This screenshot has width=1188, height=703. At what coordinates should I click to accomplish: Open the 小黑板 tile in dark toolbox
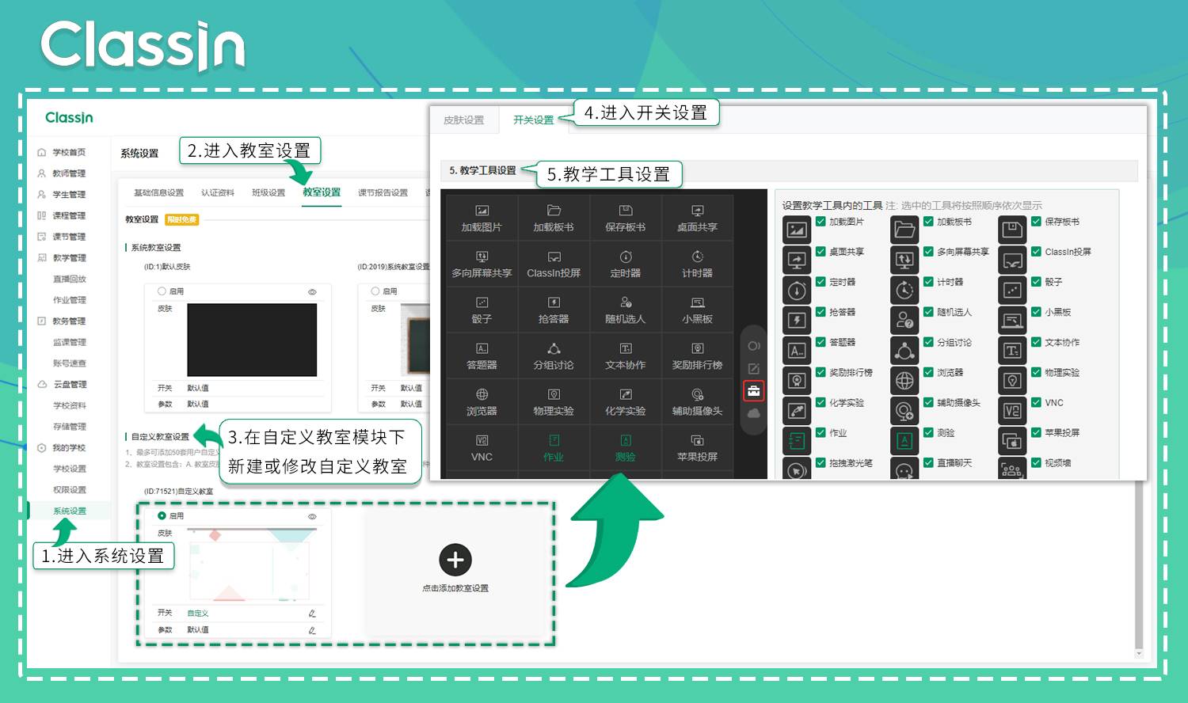coord(698,310)
